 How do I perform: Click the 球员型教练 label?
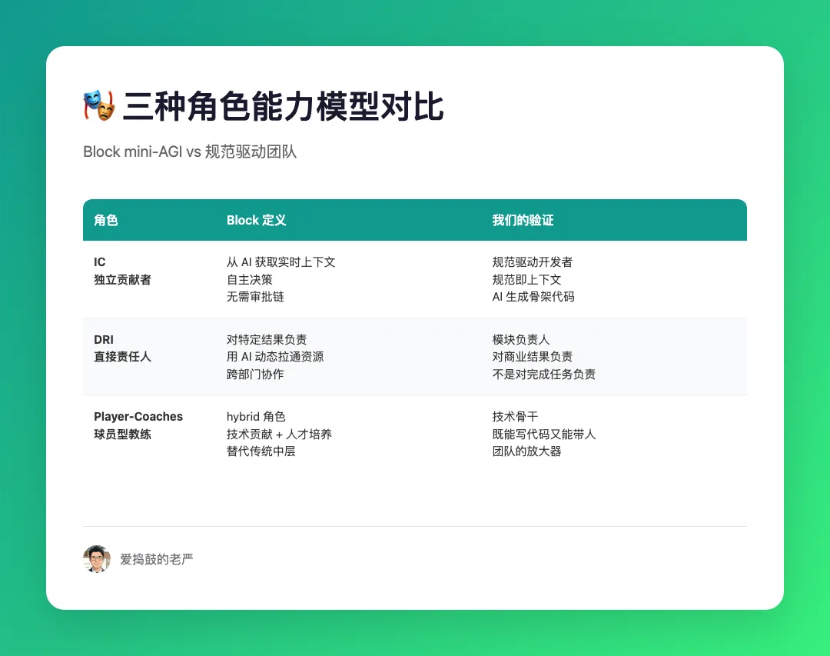(x=122, y=434)
